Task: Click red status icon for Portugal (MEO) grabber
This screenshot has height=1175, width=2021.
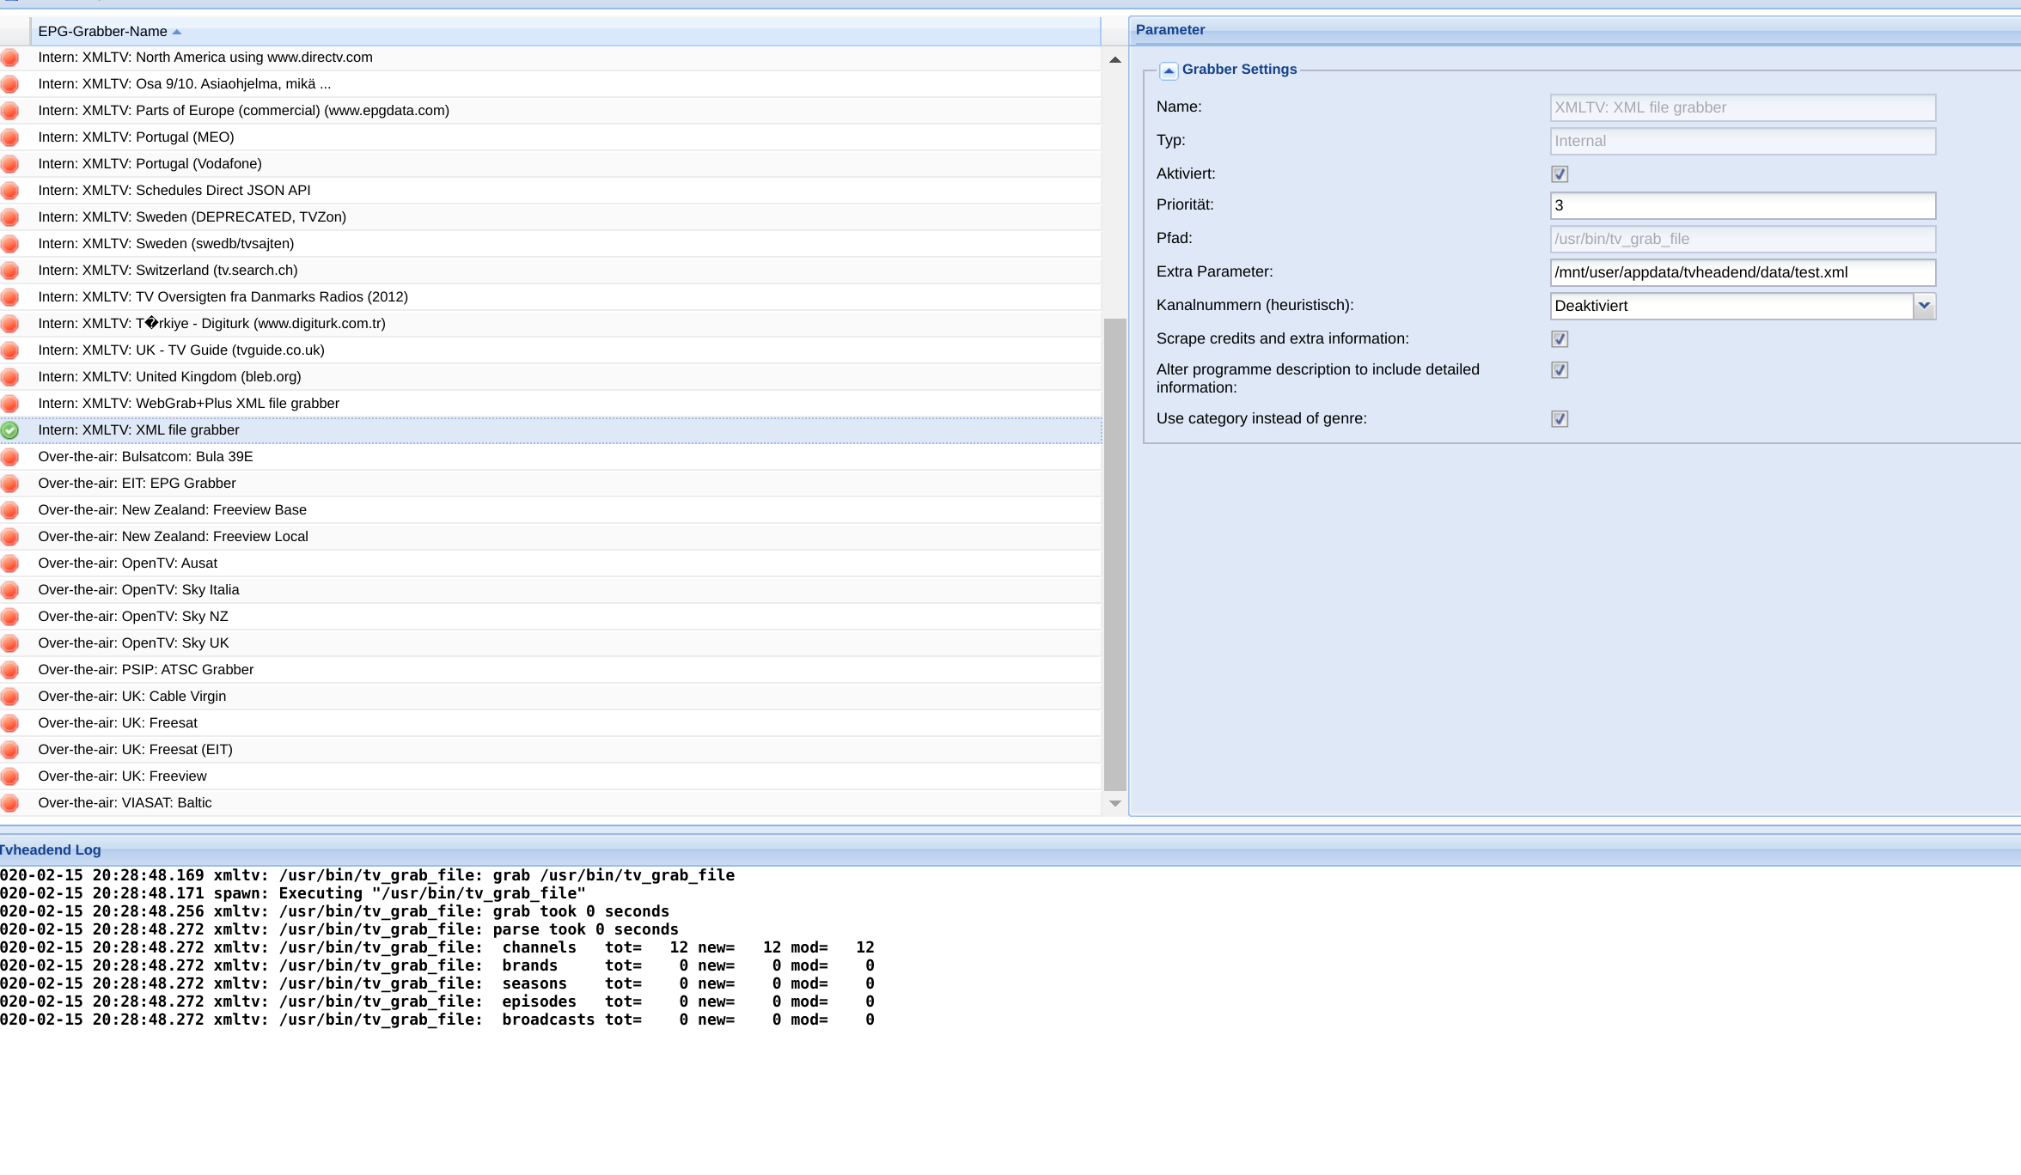Action: click(x=10, y=137)
